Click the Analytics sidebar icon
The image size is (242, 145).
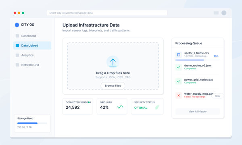[17, 55]
